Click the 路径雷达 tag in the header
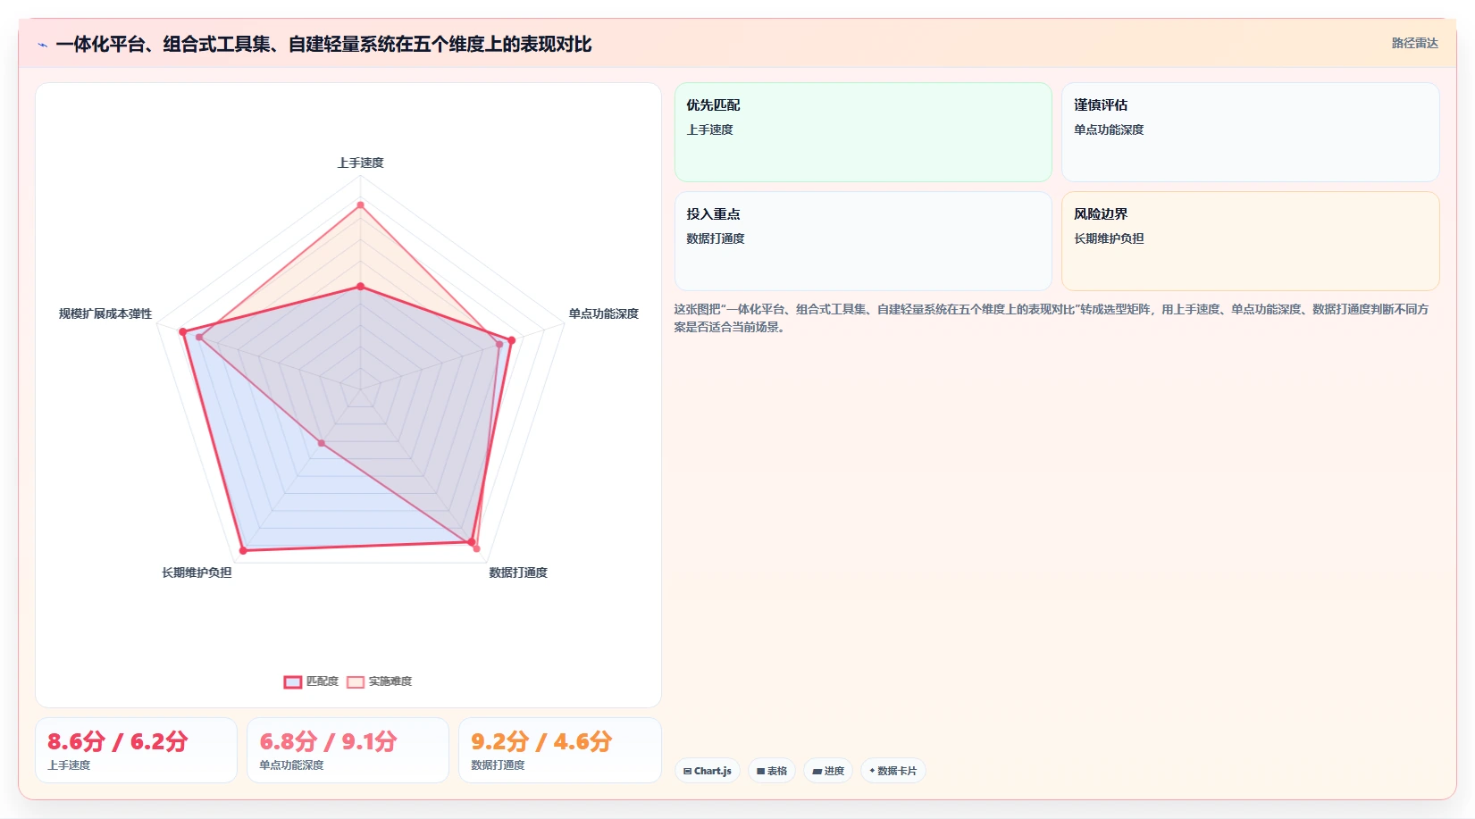Image resolution: width=1475 pixels, height=819 pixels. click(x=1415, y=43)
